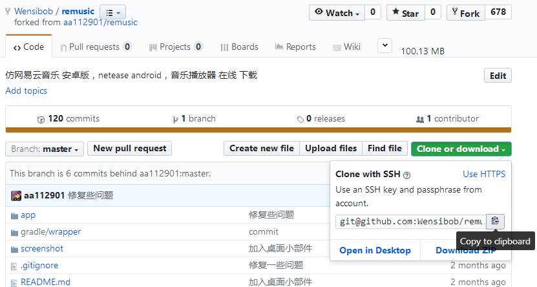Viewport: 537px width, 287px height.
Task: Click Find file button
Action: coord(384,149)
